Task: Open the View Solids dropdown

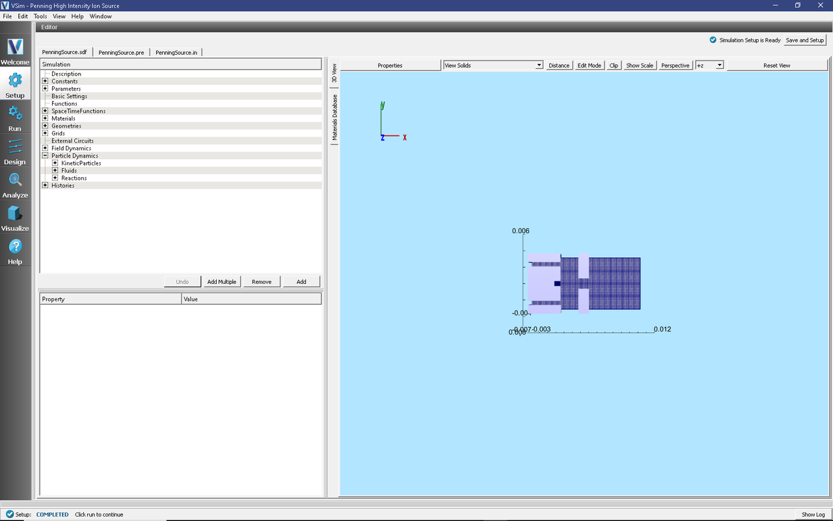Action: (493, 65)
